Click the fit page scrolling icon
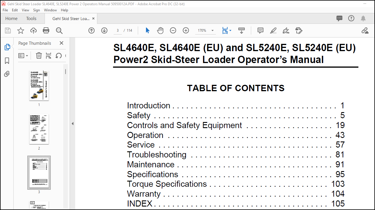Viewport: 375px width, 210px height. pos(225,30)
